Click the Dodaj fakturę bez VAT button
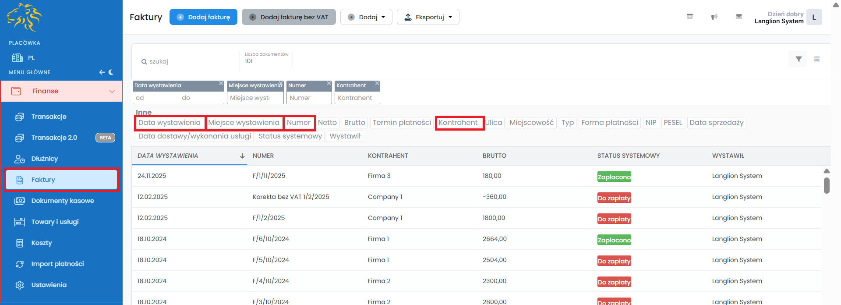The height and width of the screenshot is (305, 841). click(288, 17)
